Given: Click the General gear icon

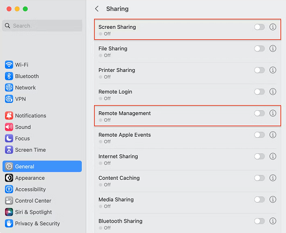Looking at the screenshot, I should (9, 167).
